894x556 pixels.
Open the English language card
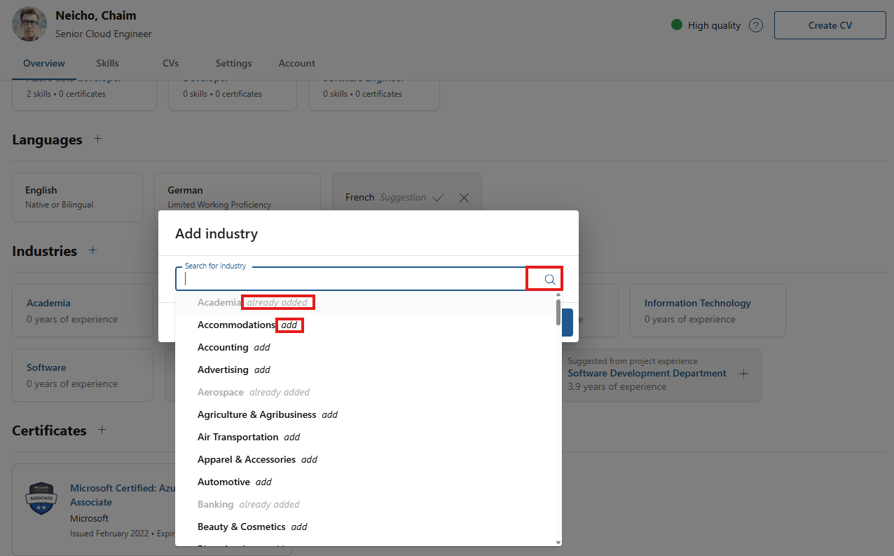(x=77, y=198)
